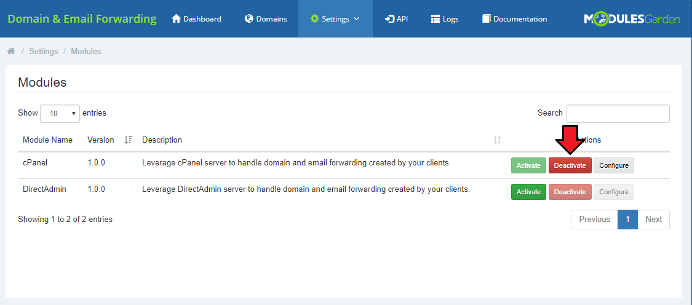Click the home icon in the breadcrumb
The height and width of the screenshot is (305, 692).
pyautogui.click(x=11, y=51)
